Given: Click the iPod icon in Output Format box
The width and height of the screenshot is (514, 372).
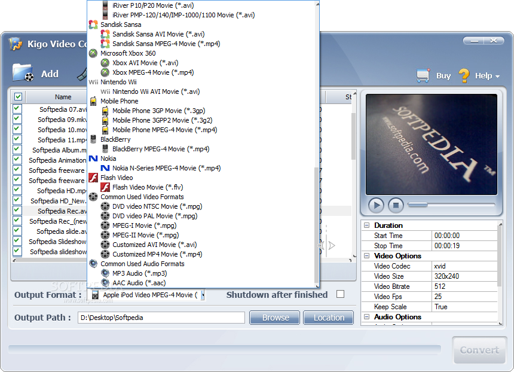Looking at the screenshot, I should pyautogui.click(x=95, y=295).
